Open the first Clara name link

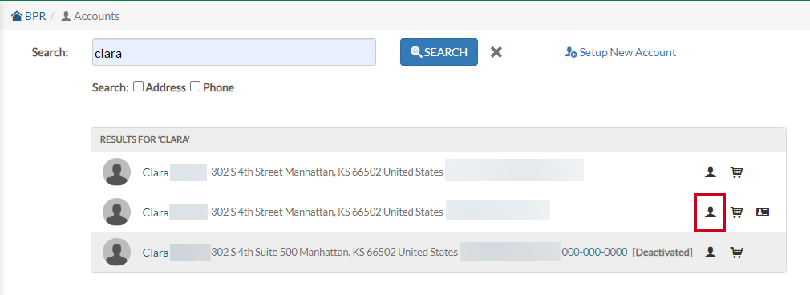point(156,172)
